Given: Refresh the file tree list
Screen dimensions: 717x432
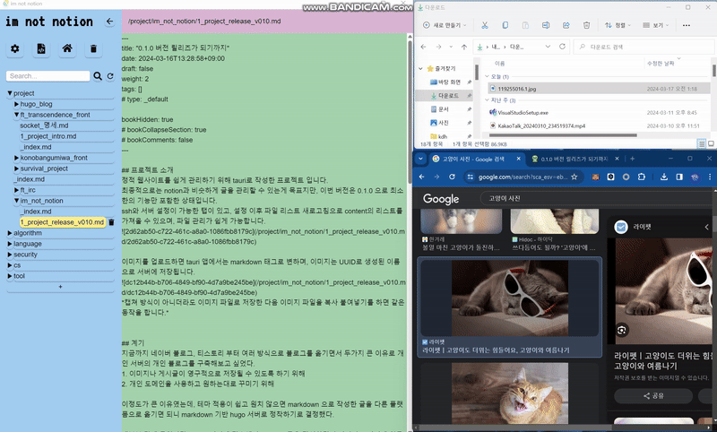Looking at the screenshot, I should [110, 76].
